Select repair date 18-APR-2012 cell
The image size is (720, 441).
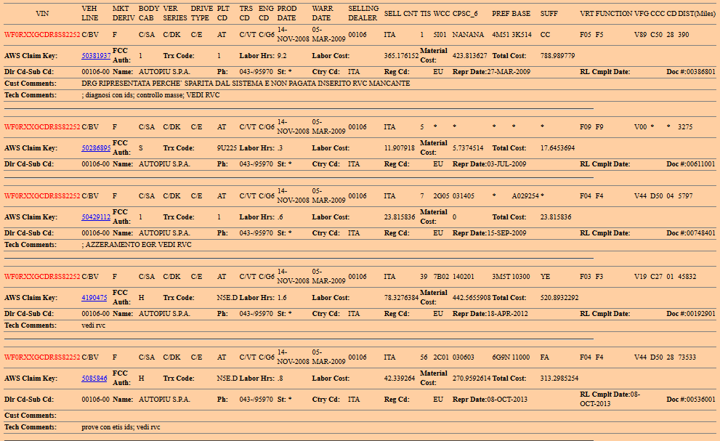(x=506, y=314)
